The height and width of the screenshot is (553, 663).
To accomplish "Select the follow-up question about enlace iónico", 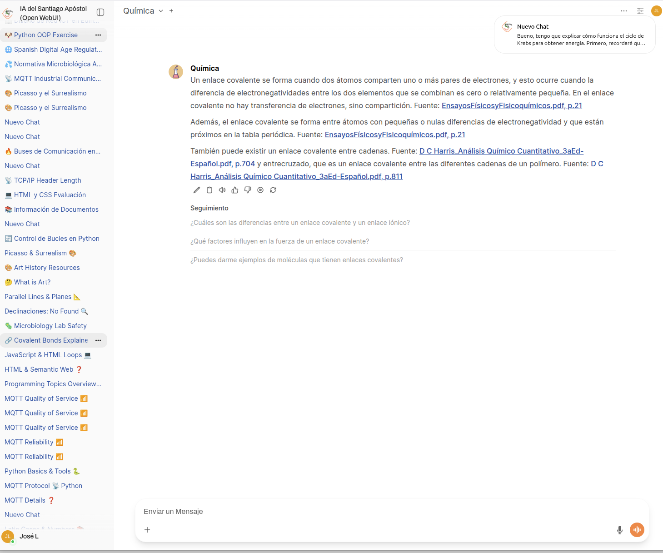I will coord(300,223).
